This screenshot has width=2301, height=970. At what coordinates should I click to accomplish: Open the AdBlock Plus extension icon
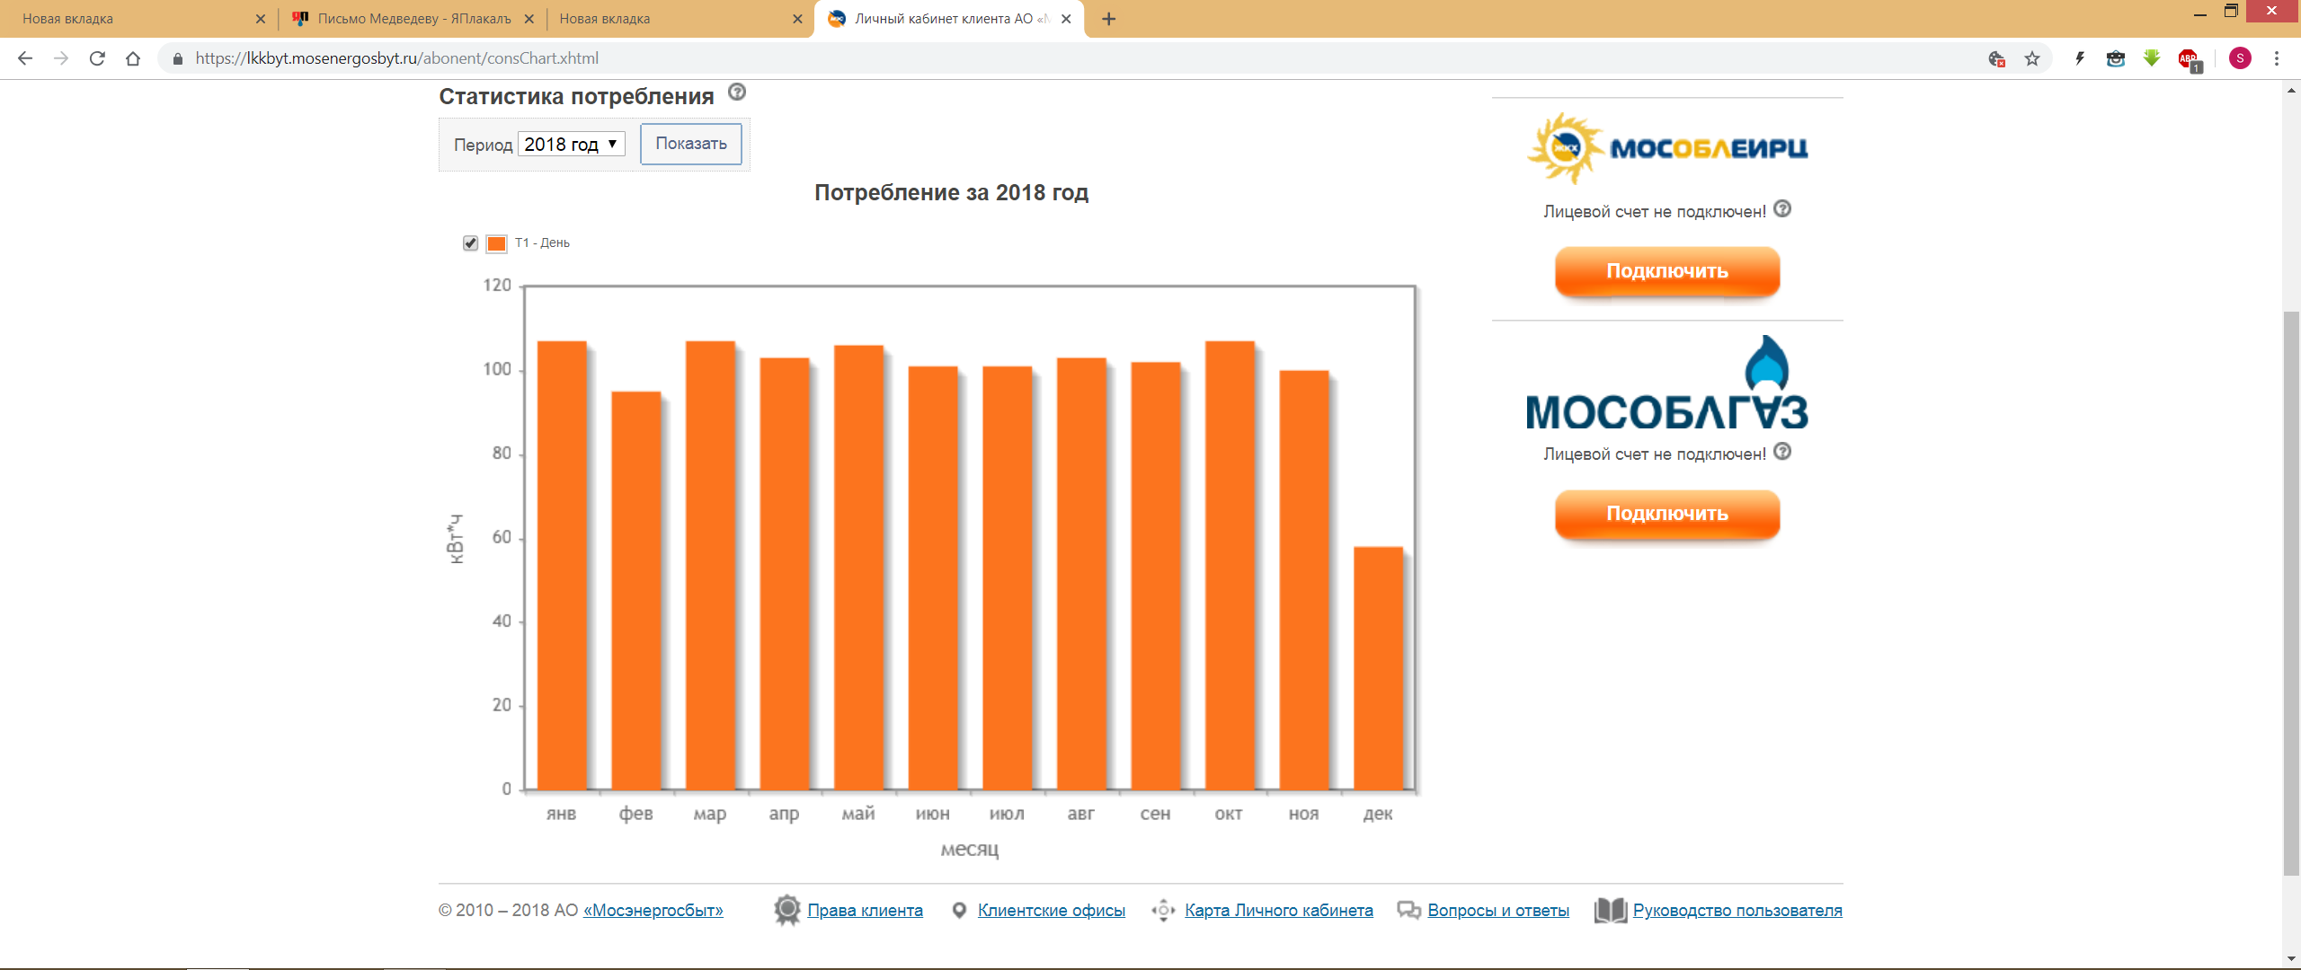2189,60
